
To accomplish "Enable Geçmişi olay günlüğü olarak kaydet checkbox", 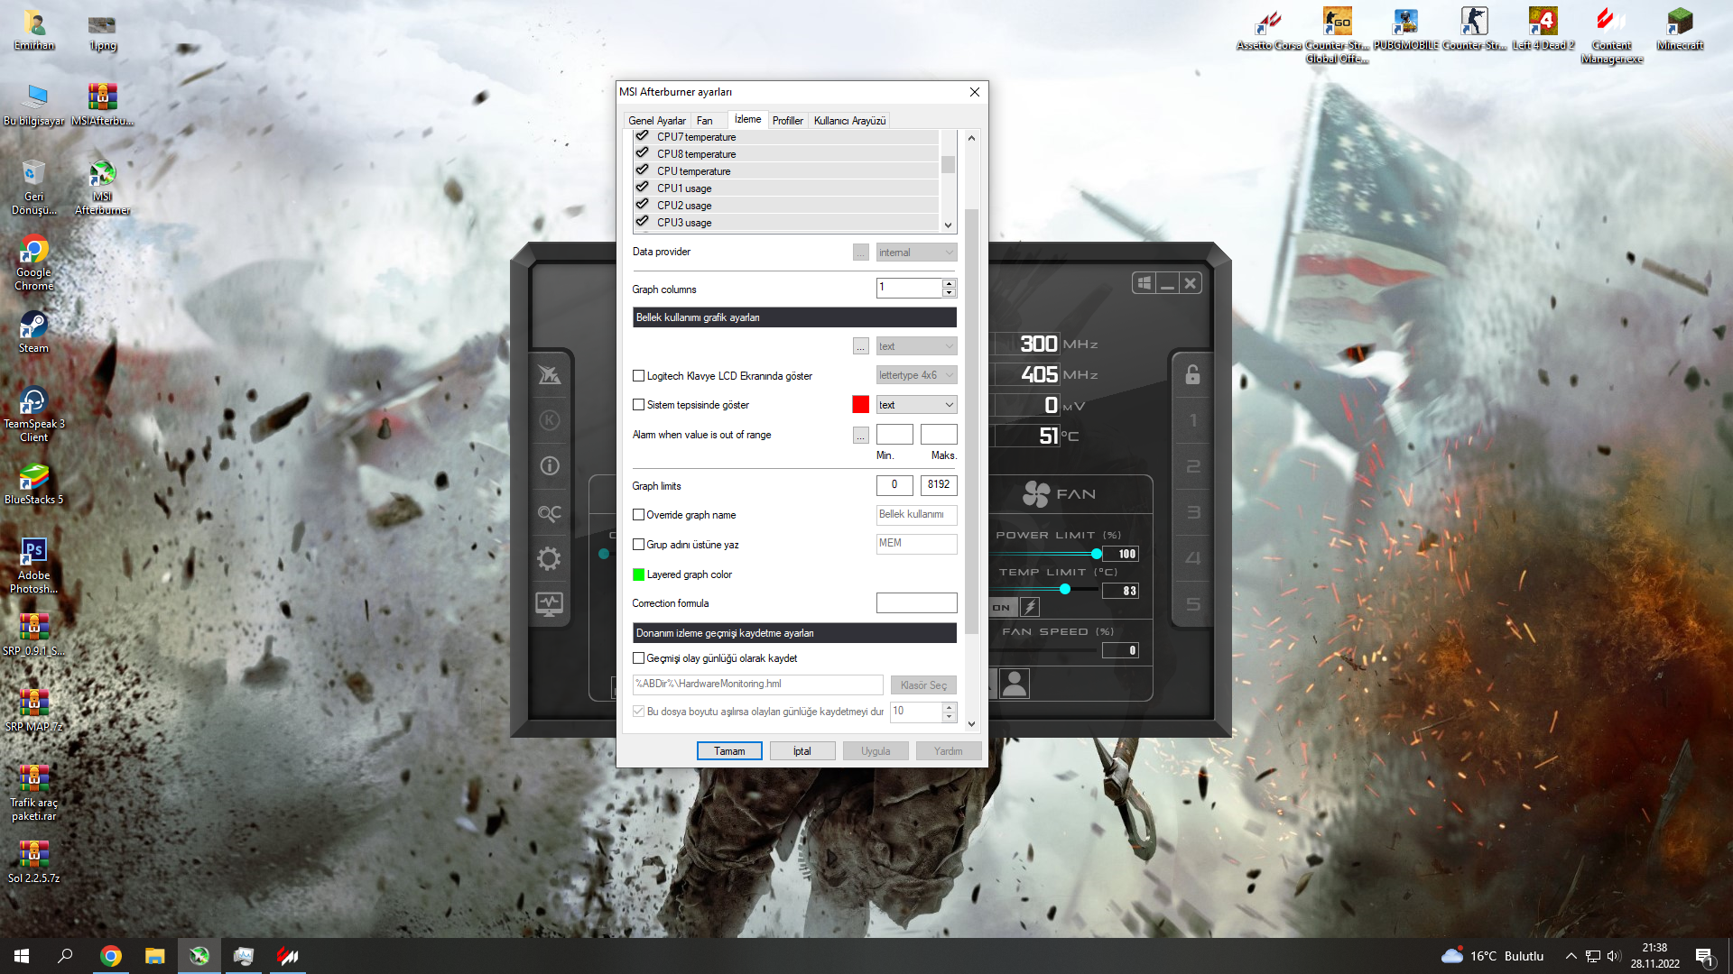I will pos(638,658).
